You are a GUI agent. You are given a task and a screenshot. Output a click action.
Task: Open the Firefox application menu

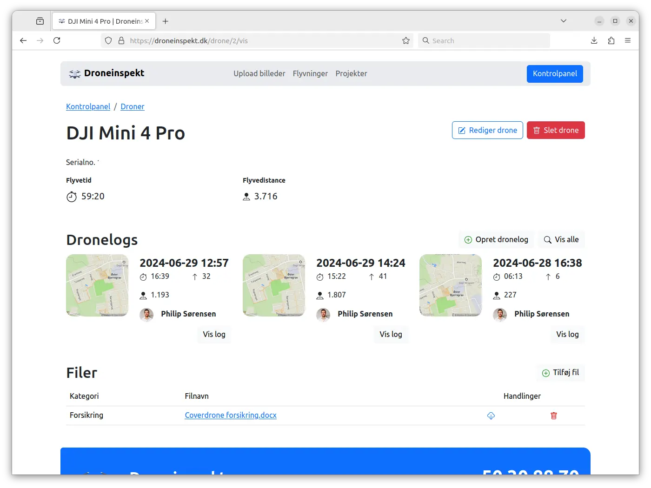628,40
